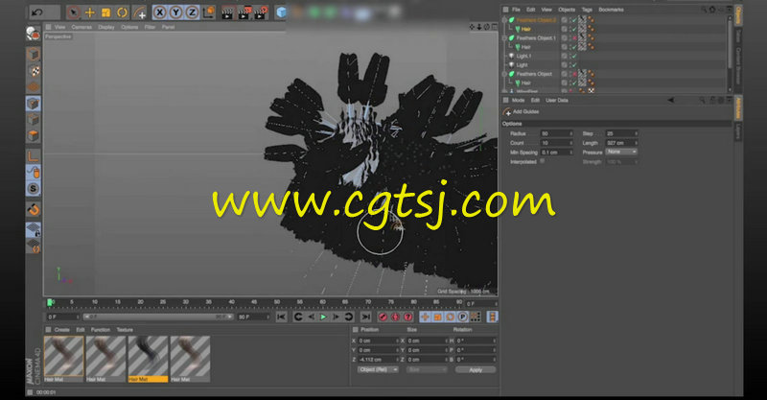Select the Add Guides toolbar icon
Image resolution: width=767 pixels, height=400 pixels.
coord(140,12)
